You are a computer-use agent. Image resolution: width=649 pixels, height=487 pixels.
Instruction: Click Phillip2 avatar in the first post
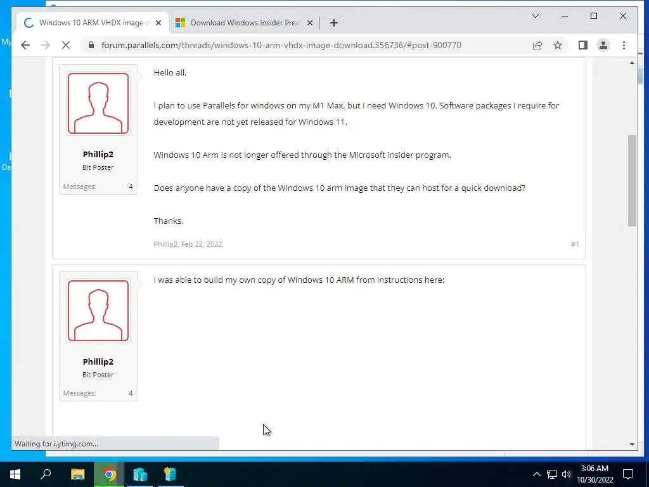point(98,103)
